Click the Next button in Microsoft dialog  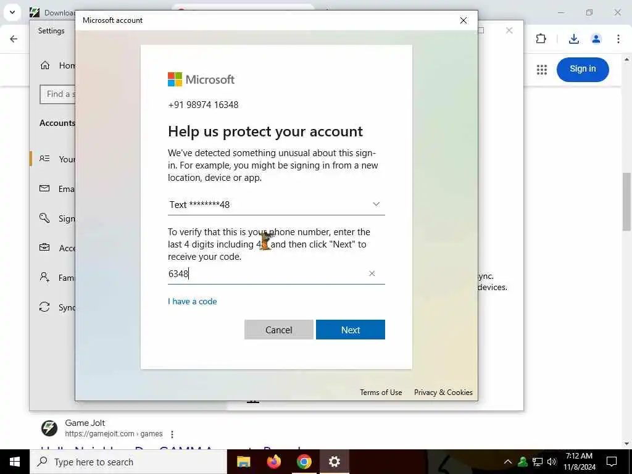(x=351, y=330)
